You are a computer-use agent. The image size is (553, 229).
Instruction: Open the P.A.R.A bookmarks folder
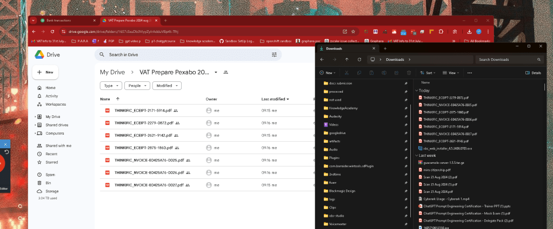tap(79, 41)
